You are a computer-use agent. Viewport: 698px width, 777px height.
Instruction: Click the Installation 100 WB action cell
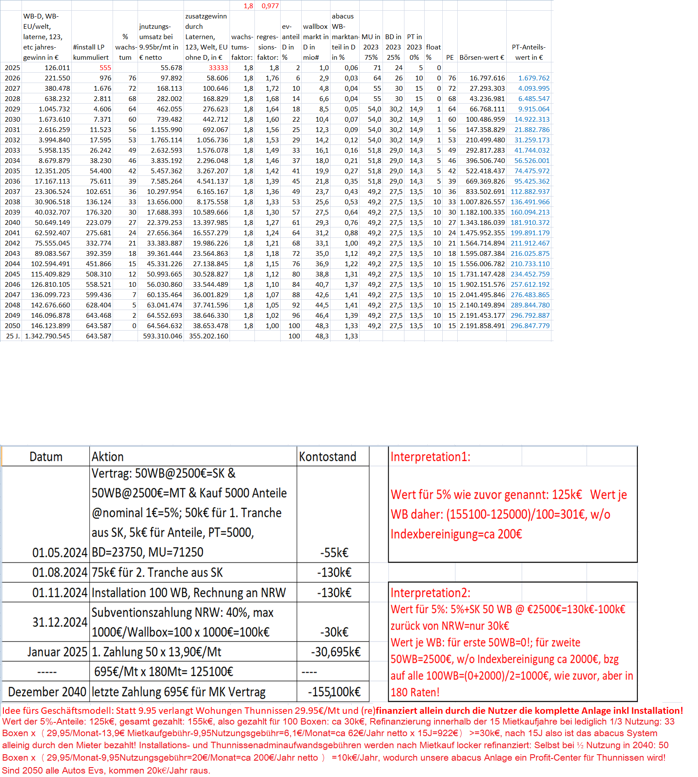[189, 593]
